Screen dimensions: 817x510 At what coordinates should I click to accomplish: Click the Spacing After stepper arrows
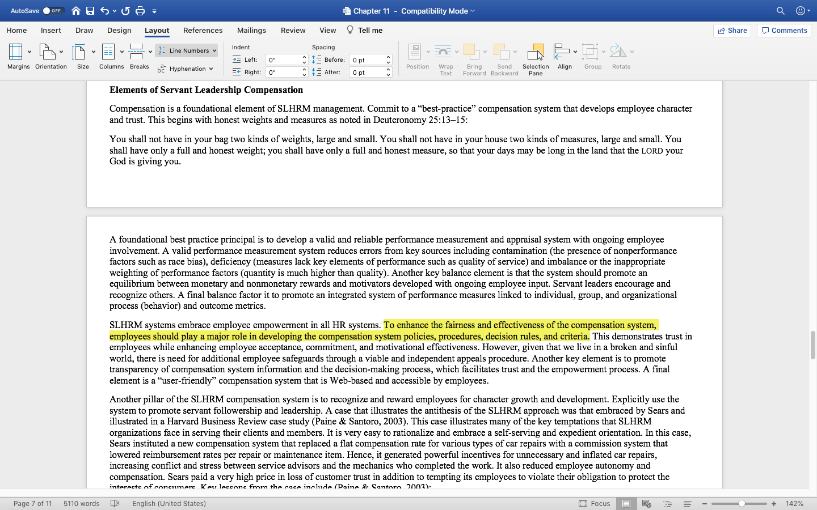388,72
